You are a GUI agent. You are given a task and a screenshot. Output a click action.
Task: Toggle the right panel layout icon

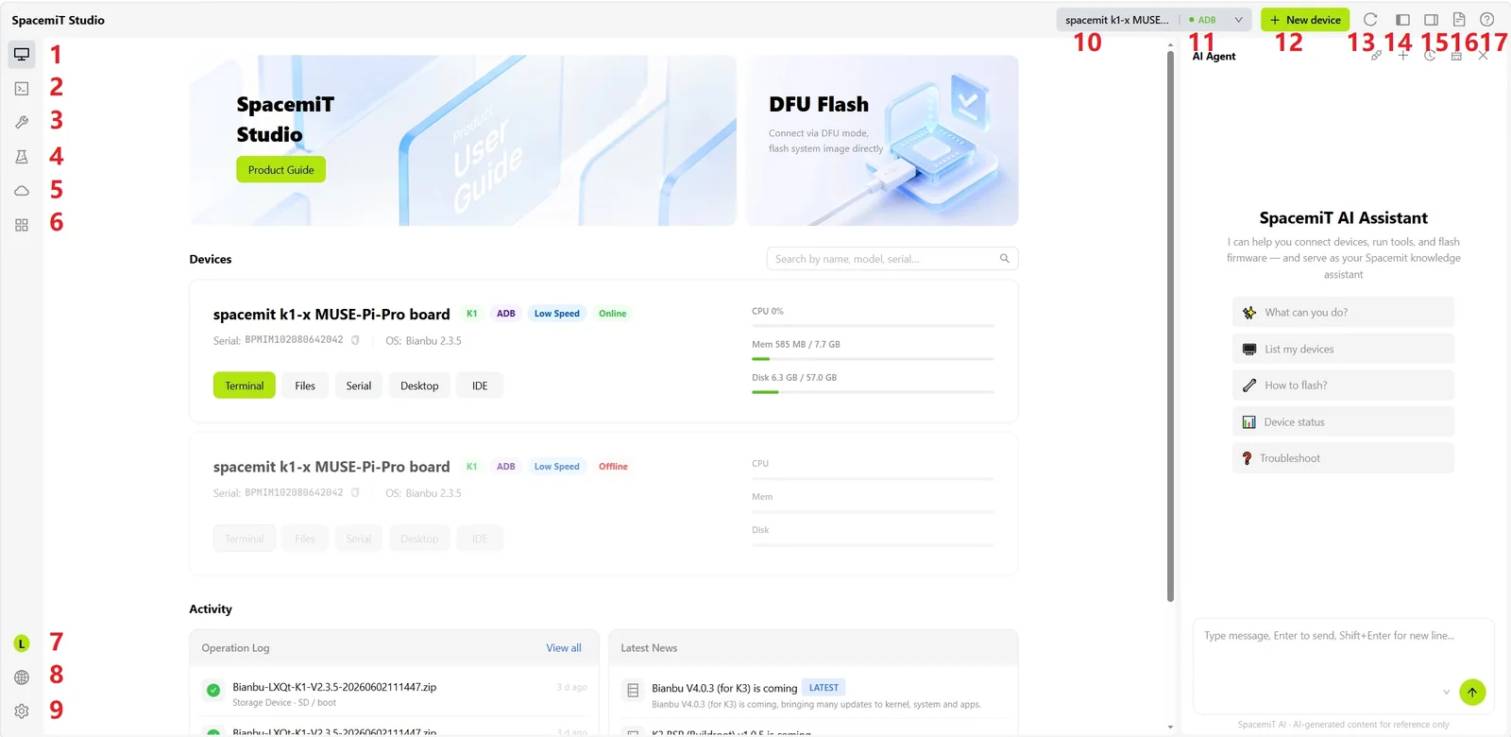coord(1431,20)
